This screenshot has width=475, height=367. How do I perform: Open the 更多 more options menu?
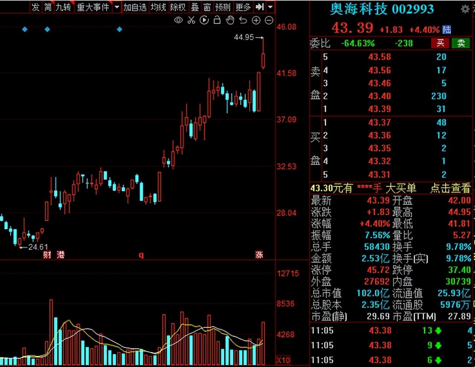pyautogui.click(x=243, y=7)
